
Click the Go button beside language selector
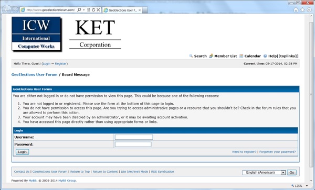[292, 172]
